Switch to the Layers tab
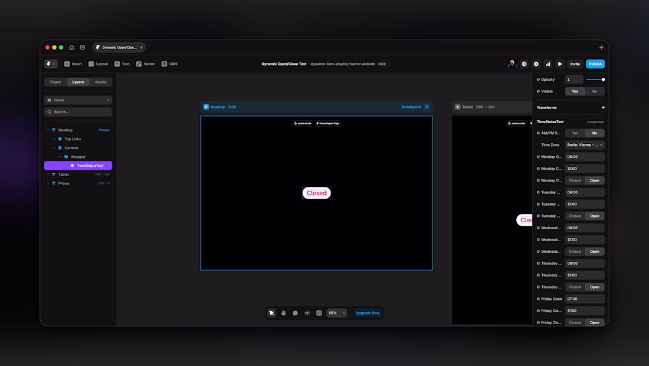Viewport: 649px width, 366px height. 78,82
